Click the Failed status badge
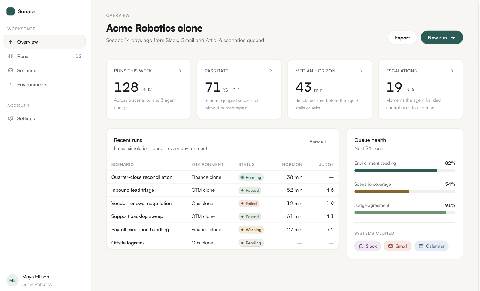This screenshot has height=291, width=480. pos(249,204)
